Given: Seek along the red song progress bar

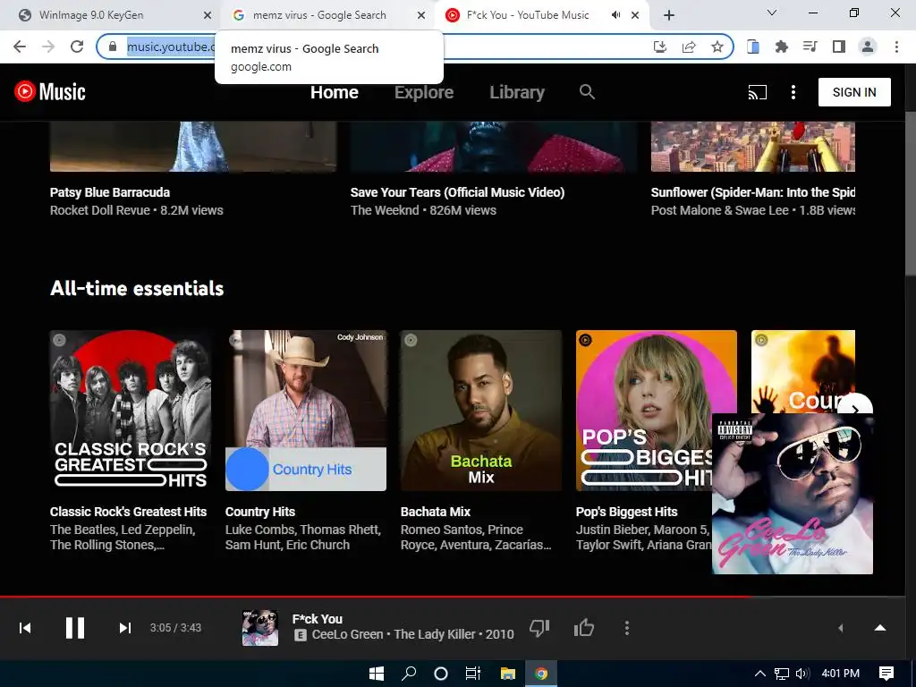Looking at the screenshot, I should click(452, 597).
